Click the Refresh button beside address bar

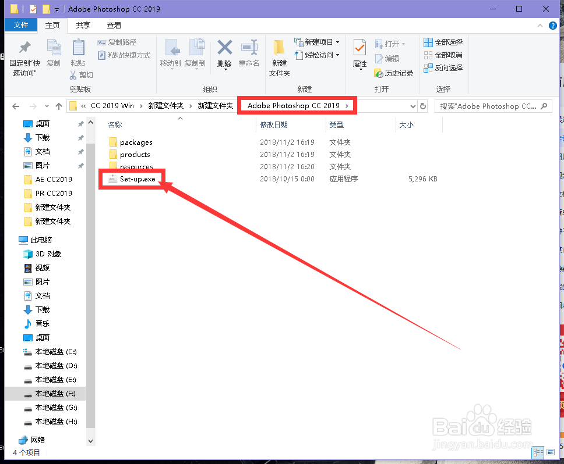tap(423, 106)
